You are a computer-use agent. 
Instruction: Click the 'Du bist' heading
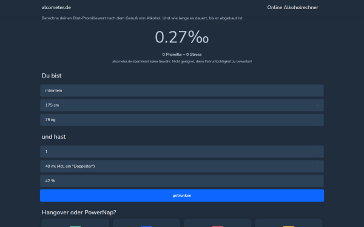tap(52, 76)
